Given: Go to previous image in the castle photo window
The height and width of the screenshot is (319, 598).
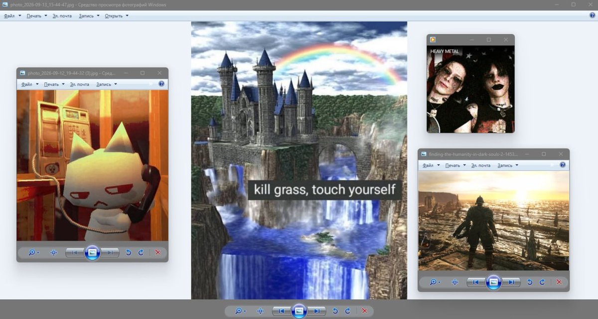Looking at the screenshot, I should click(x=282, y=311).
